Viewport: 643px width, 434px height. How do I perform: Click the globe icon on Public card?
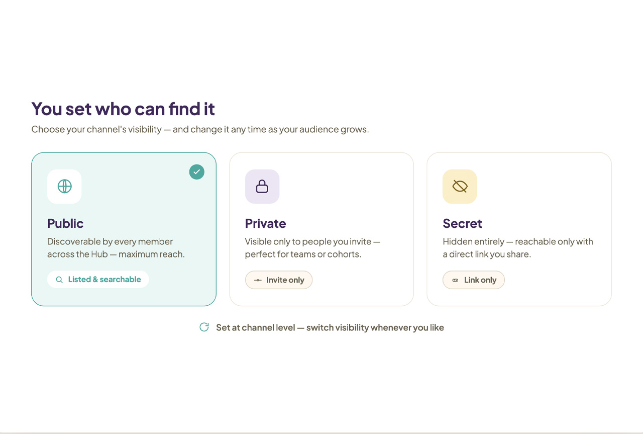64,187
